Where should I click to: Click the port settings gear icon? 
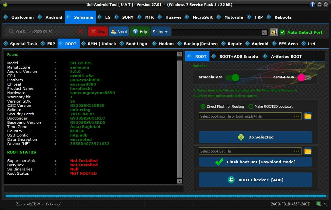274,32
